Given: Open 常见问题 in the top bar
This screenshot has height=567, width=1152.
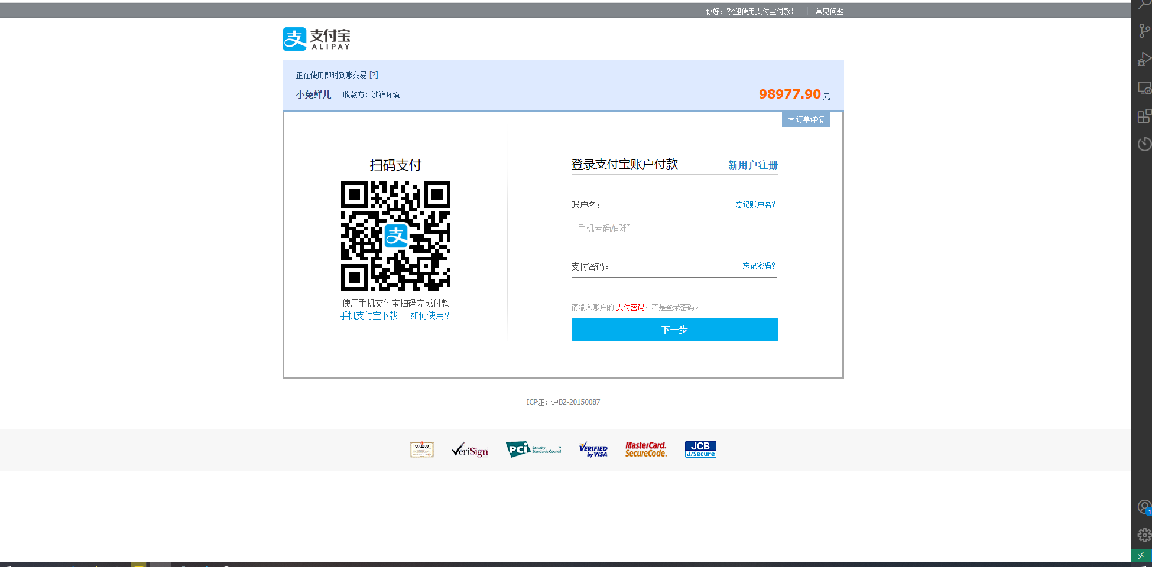Looking at the screenshot, I should click(x=829, y=11).
